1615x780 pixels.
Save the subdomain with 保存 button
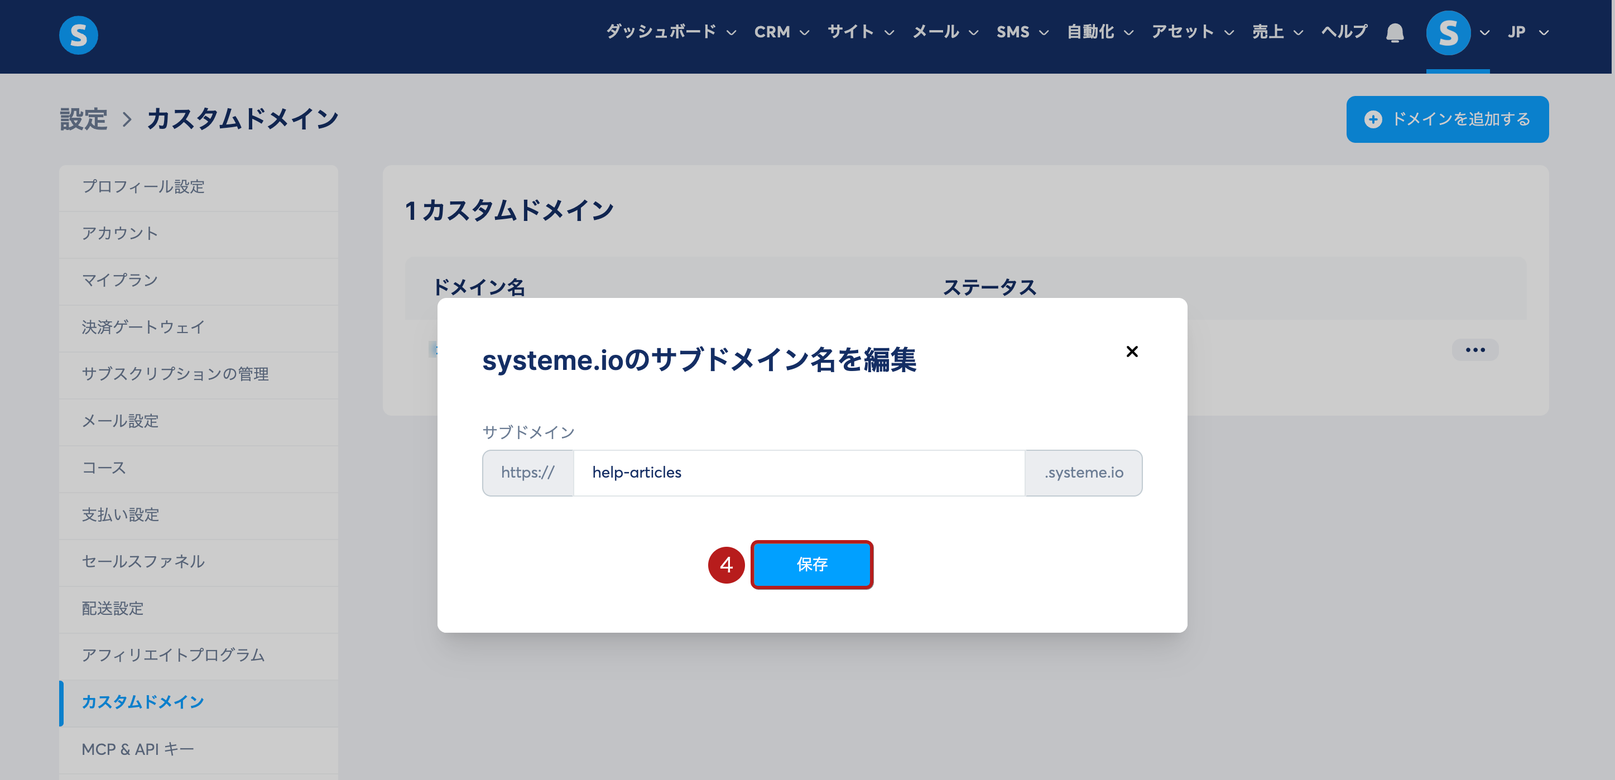point(812,564)
